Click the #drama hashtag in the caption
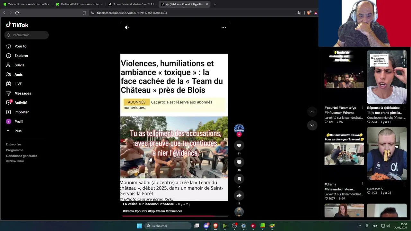Screen dimensions: 411x231 click(x=128, y=211)
